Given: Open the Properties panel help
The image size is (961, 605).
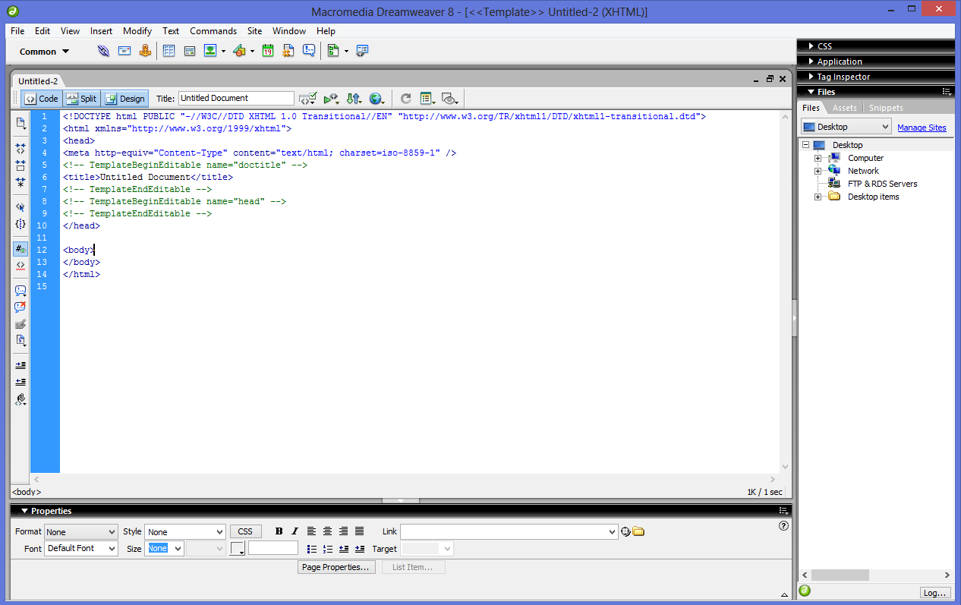Looking at the screenshot, I should (784, 525).
